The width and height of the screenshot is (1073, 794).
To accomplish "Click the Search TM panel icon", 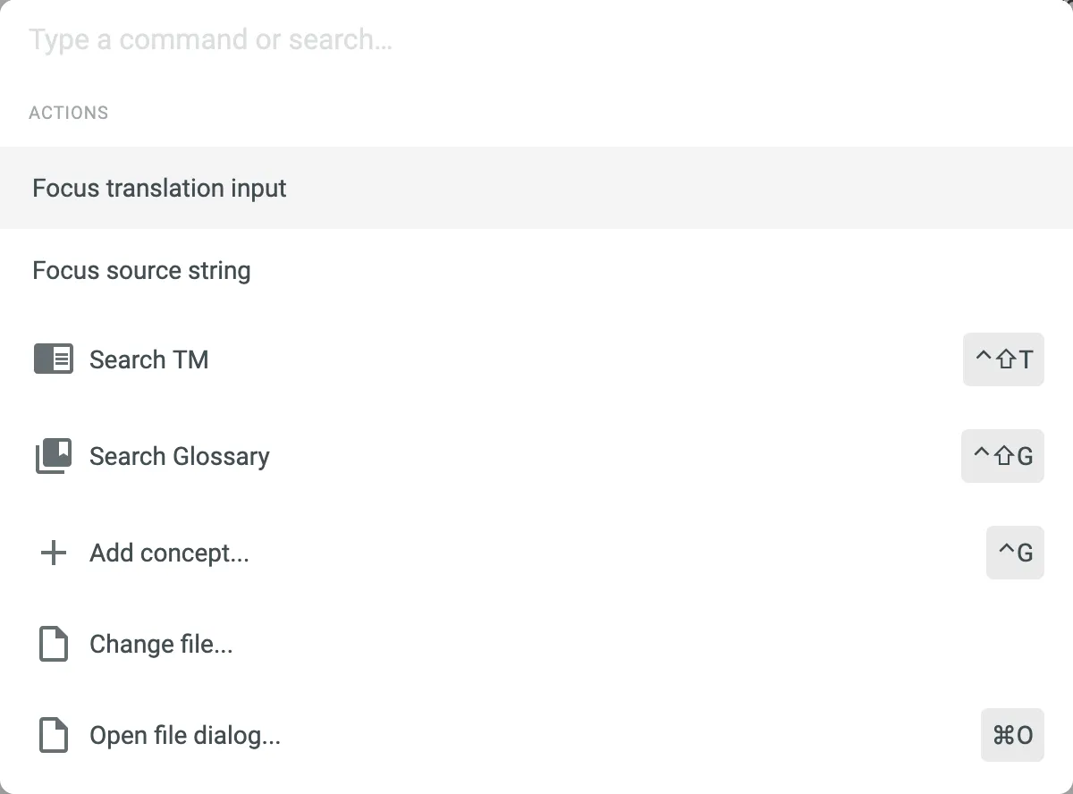I will (54, 359).
